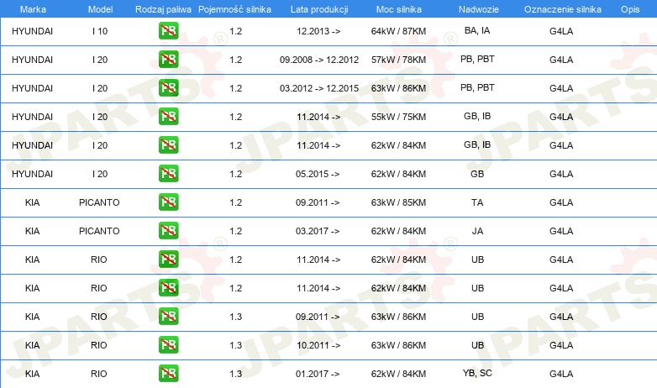Select the 09.2008 -> 12.2012 date cell
This screenshot has width=657, height=388.
click(x=319, y=60)
